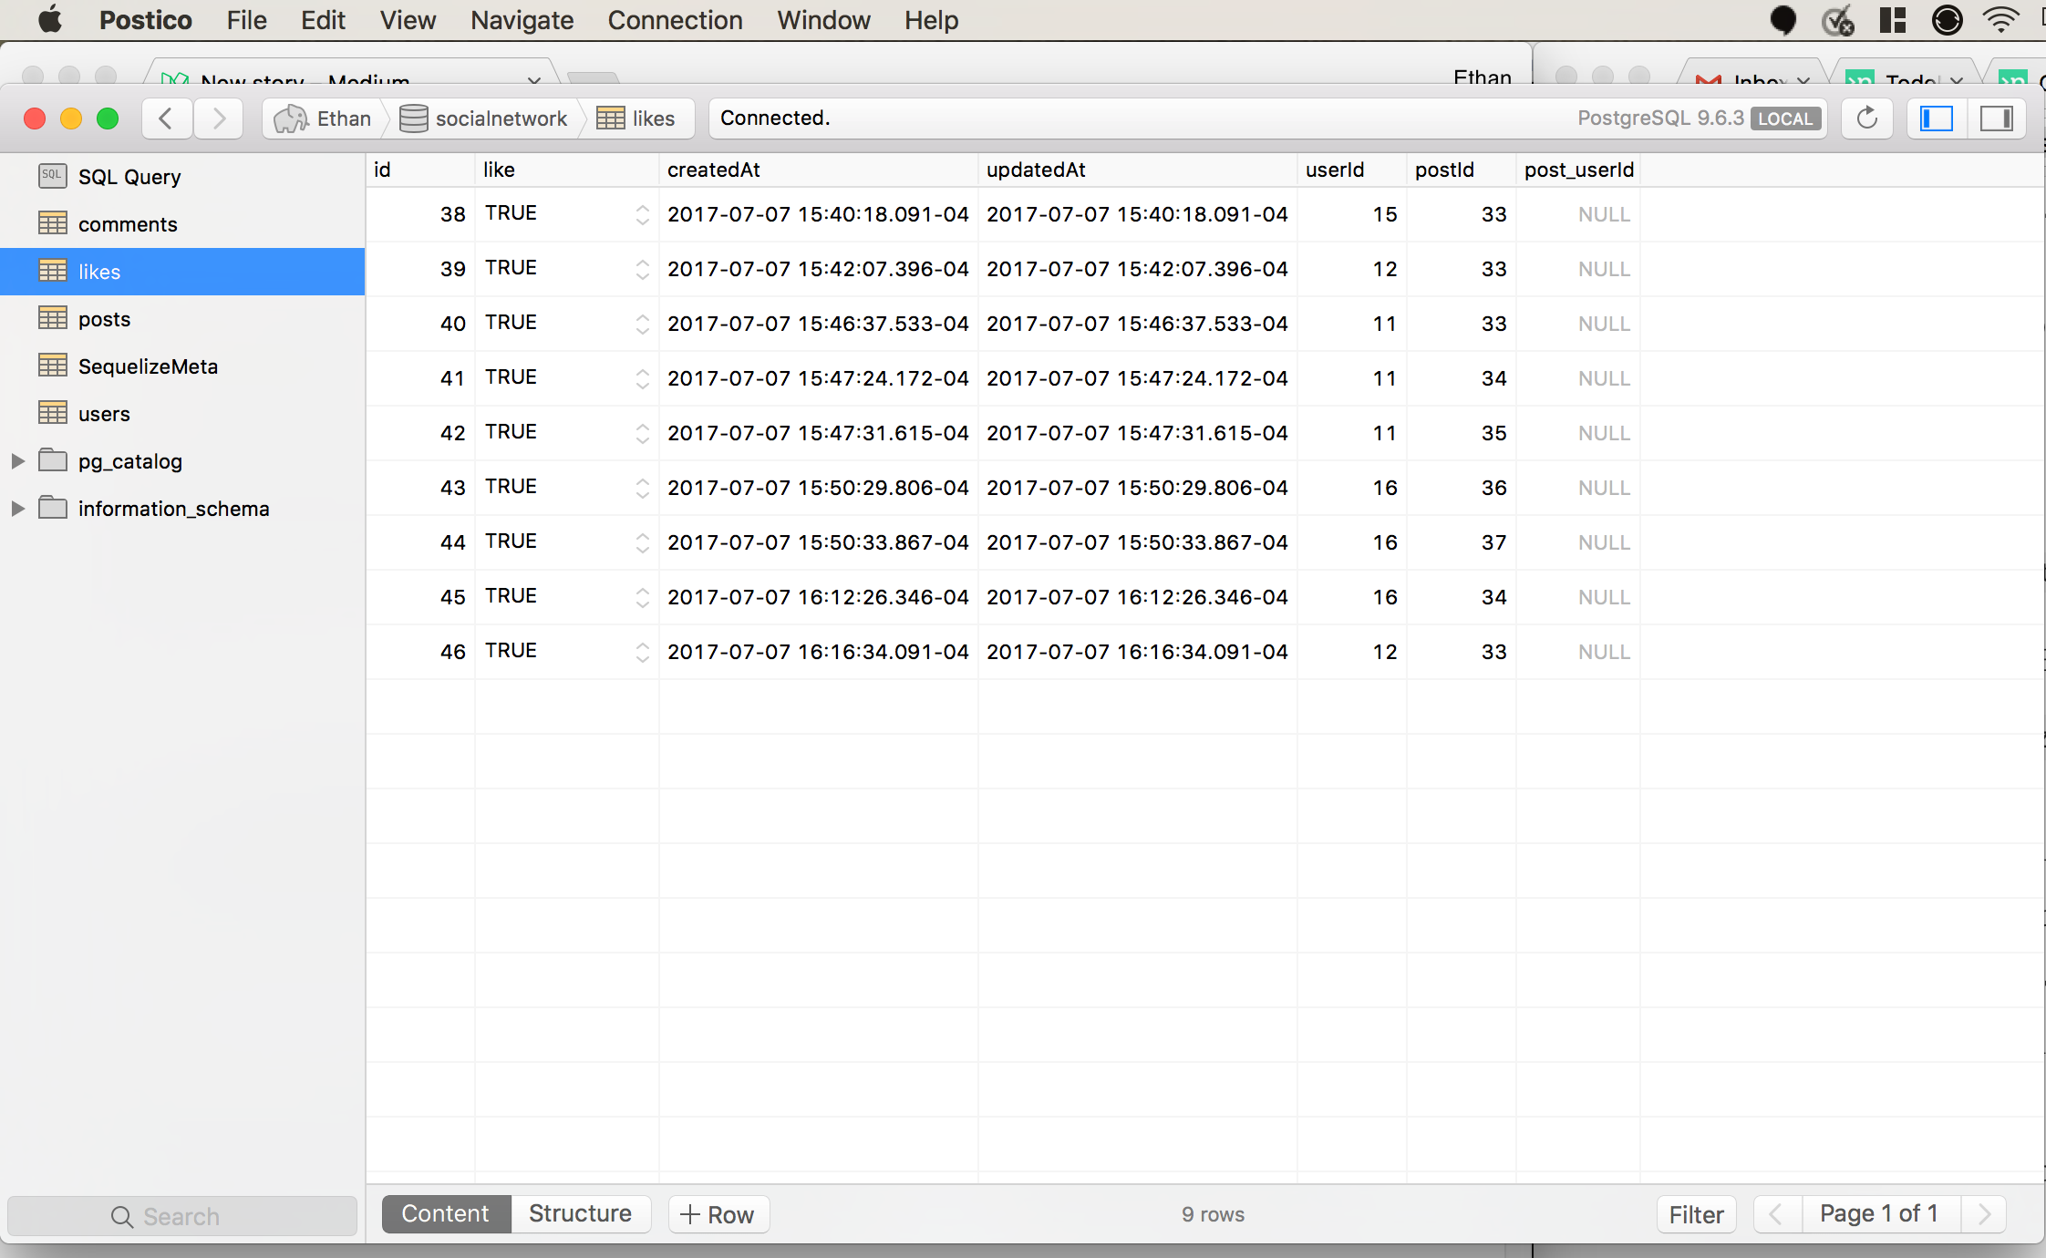Select the users table in sidebar
The width and height of the screenshot is (2046, 1258).
104,414
